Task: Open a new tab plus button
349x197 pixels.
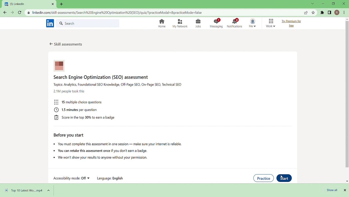Action: (x=61, y=4)
